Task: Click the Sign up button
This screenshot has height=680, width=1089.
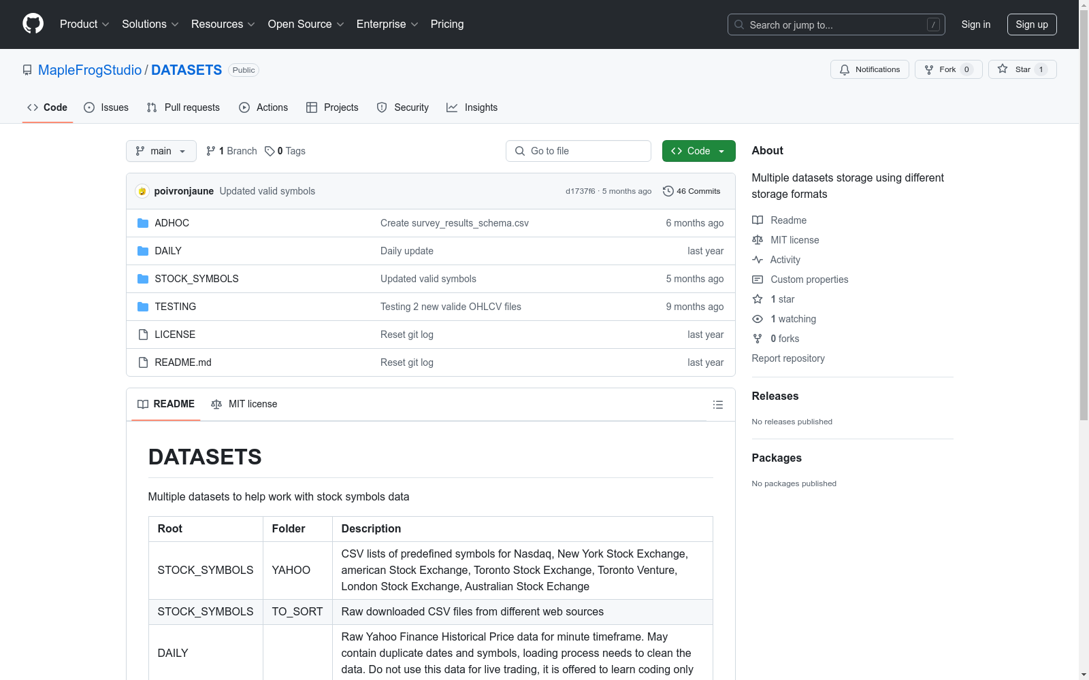Action: (1032, 24)
